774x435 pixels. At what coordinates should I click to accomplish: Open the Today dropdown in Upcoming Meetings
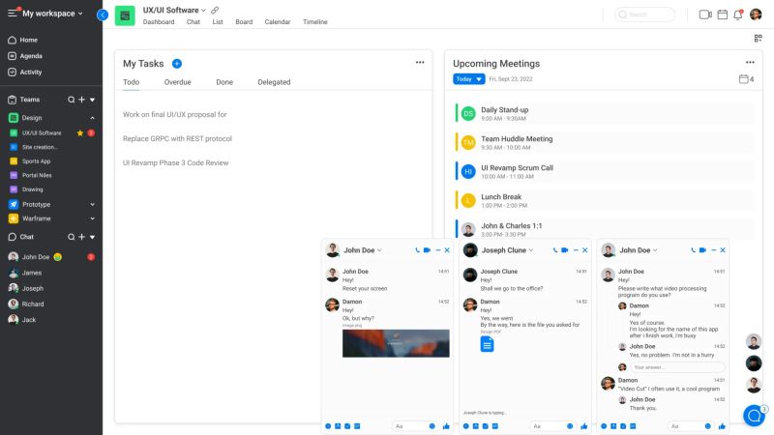click(x=469, y=79)
